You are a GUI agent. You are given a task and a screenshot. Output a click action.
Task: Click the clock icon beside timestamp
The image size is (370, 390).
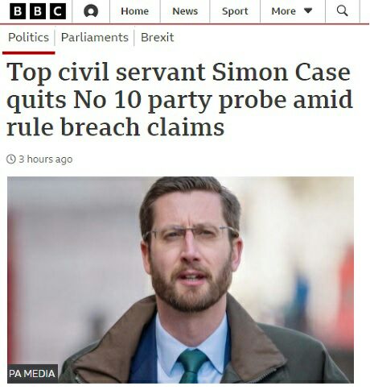point(11,159)
